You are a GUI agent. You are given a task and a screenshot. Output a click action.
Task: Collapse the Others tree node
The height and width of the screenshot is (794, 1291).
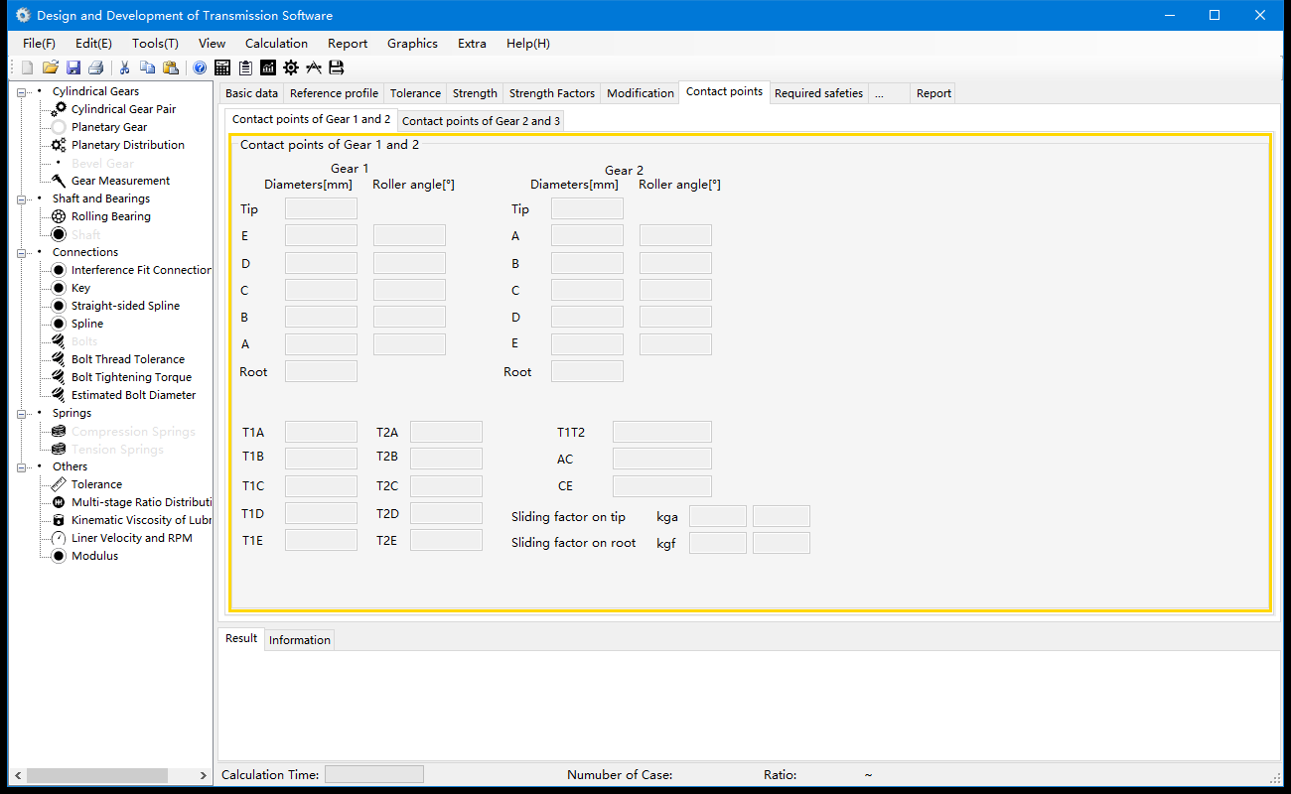(22, 466)
